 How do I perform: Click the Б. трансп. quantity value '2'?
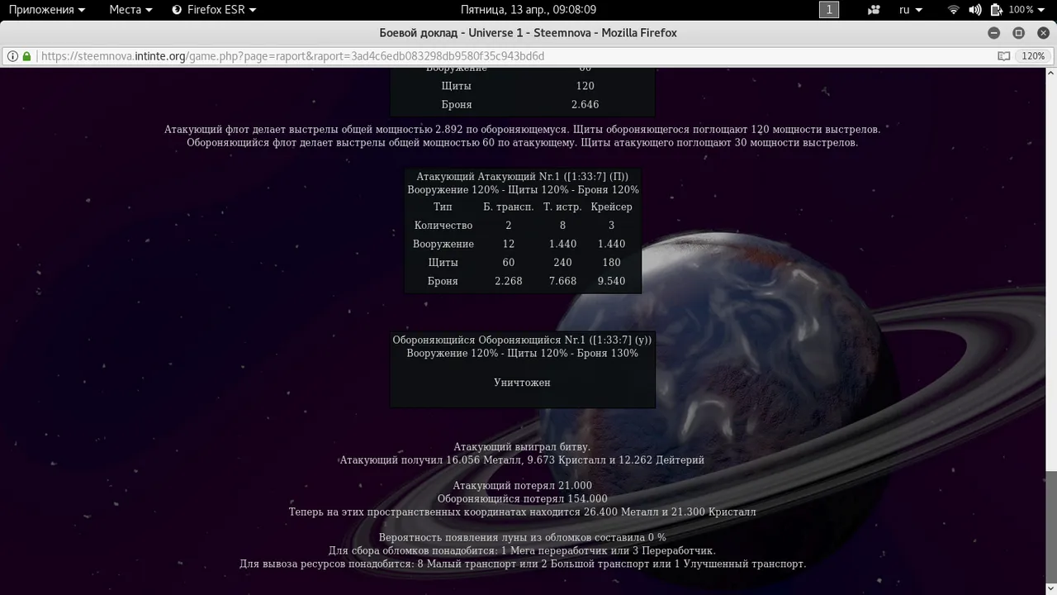point(508,226)
